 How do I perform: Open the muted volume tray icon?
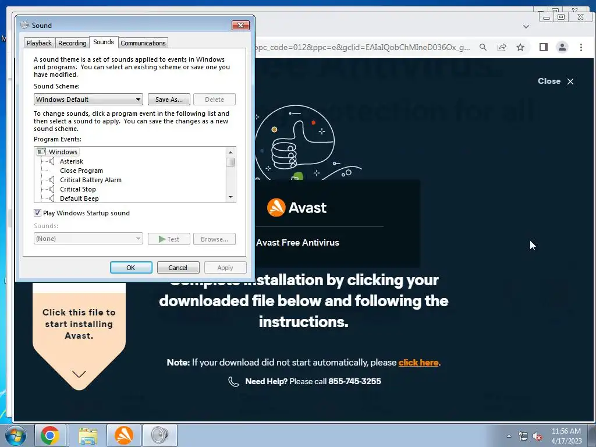coord(537,437)
